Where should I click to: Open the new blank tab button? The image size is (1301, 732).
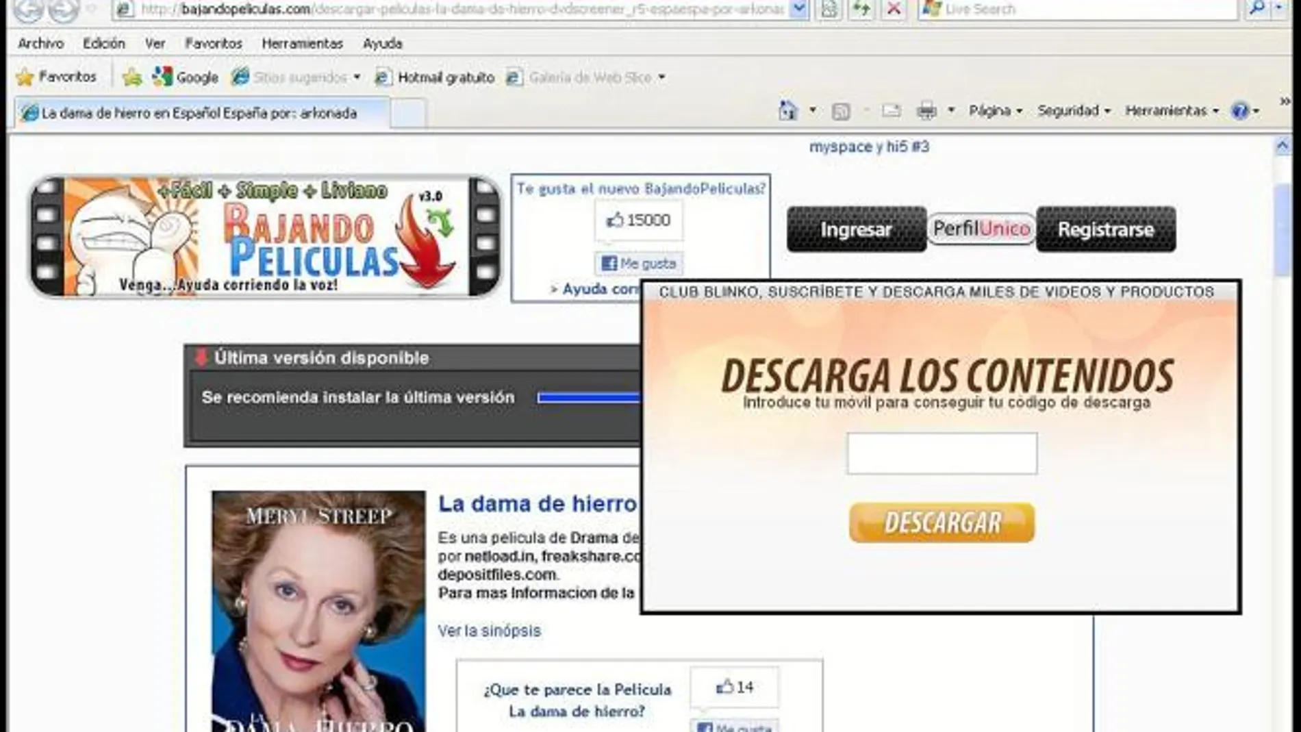pyautogui.click(x=408, y=113)
